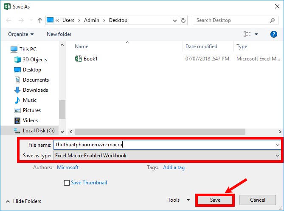Click the Desktop folder icon in sidebar
The width and height of the screenshot is (284, 211).
coord(17,70)
